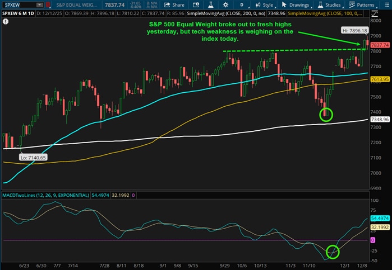Click the SPXEW 6 M 1D chart label

tap(18, 13)
